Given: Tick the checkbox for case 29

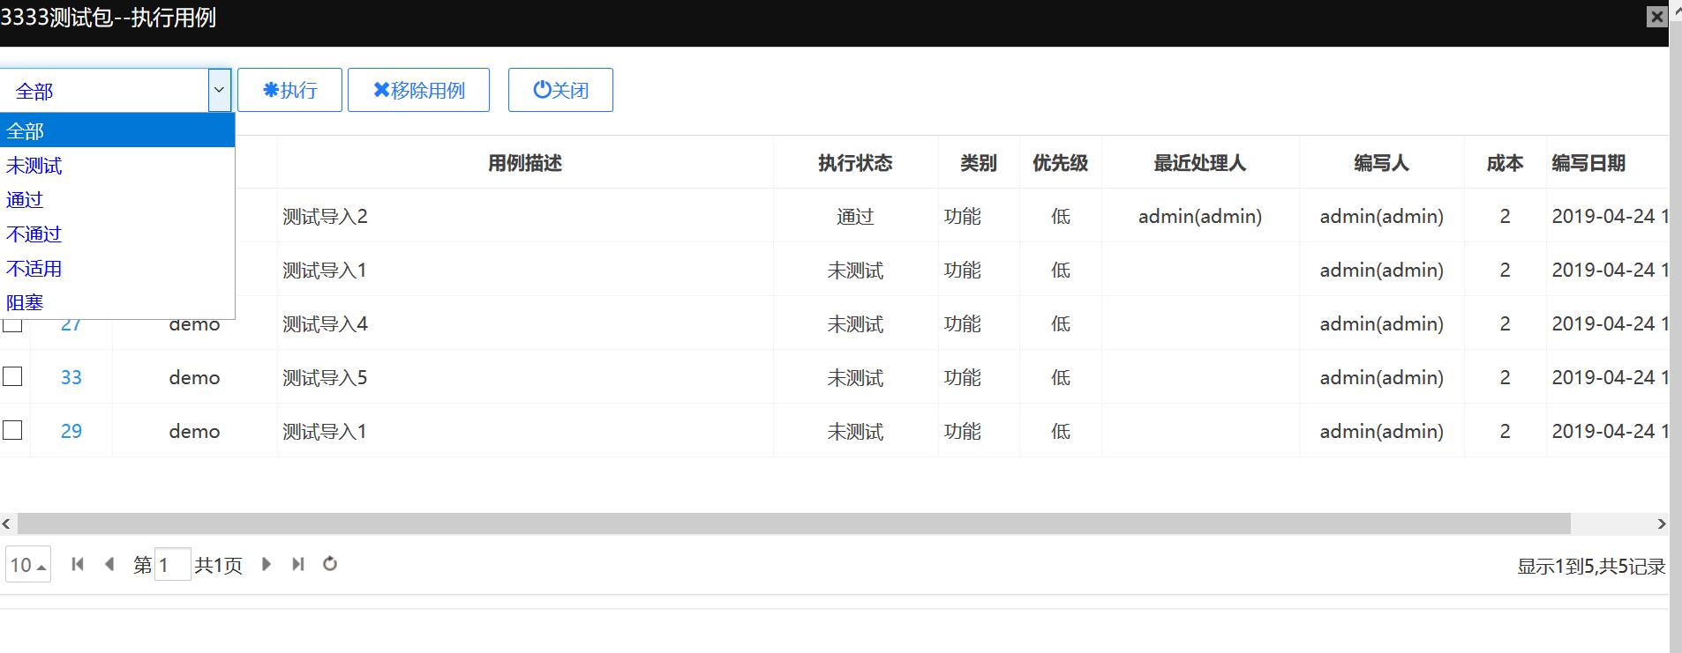Looking at the screenshot, I should [12, 430].
